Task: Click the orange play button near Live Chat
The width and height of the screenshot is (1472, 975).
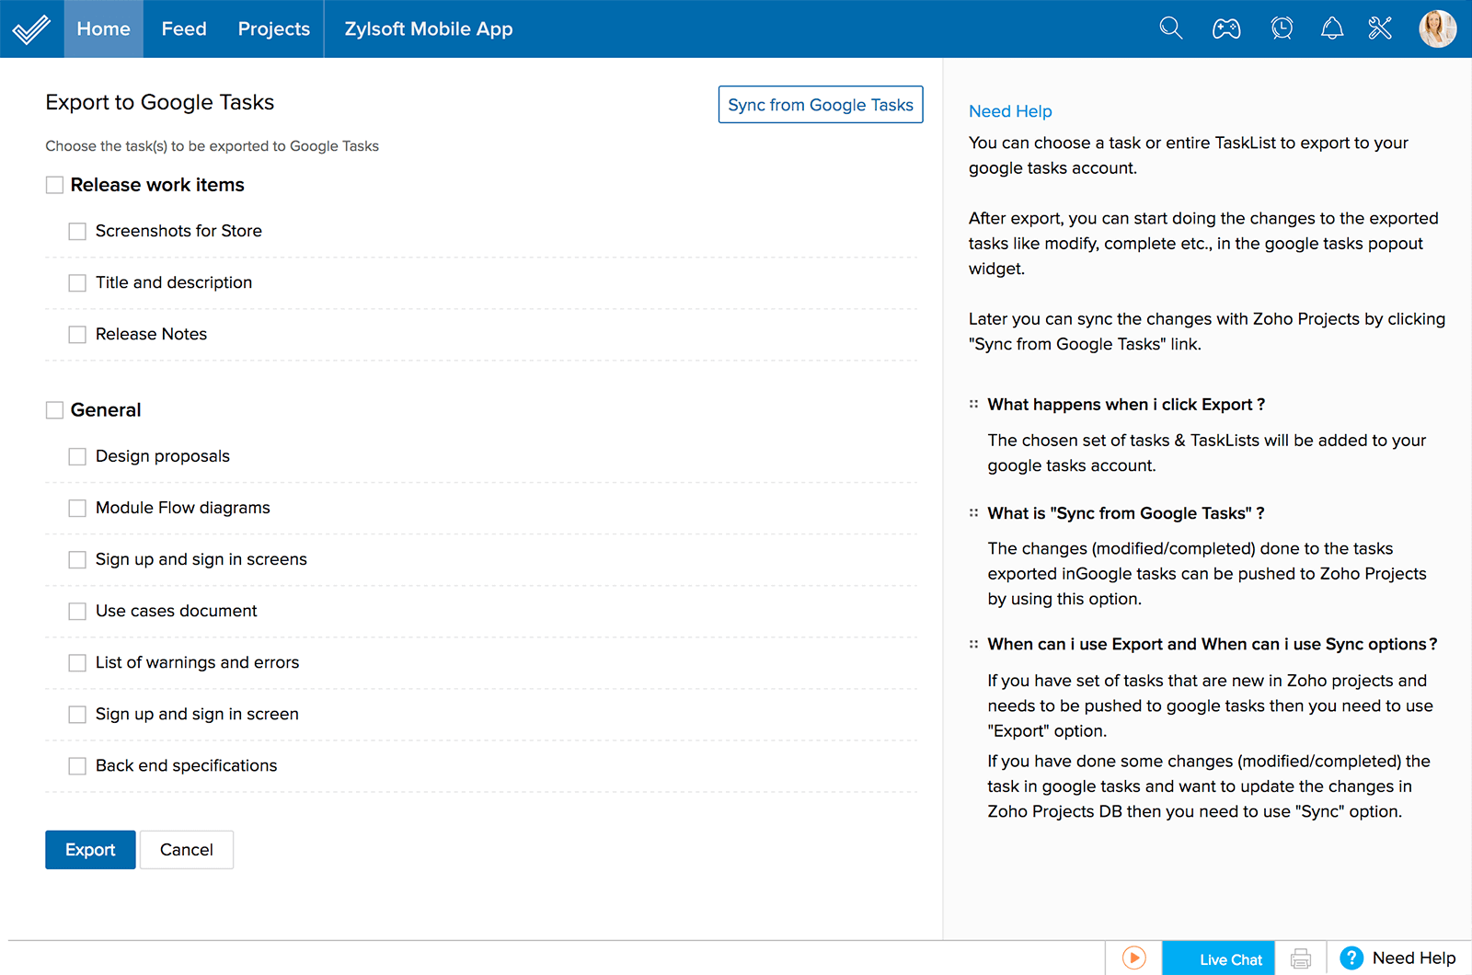Action: 1133,958
